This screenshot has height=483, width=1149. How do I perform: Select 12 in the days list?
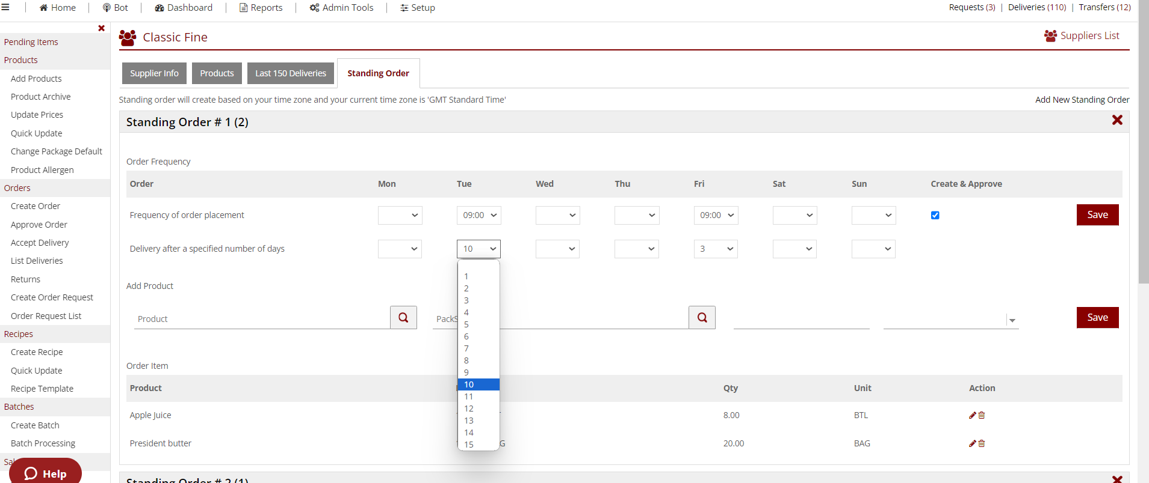pos(469,409)
